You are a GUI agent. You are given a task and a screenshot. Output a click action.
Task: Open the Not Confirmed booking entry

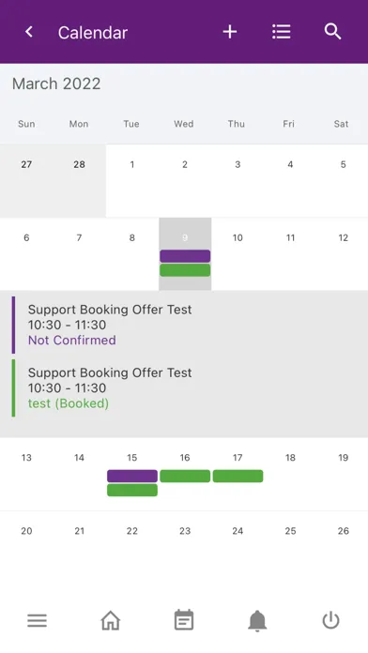tap(184, 325)
